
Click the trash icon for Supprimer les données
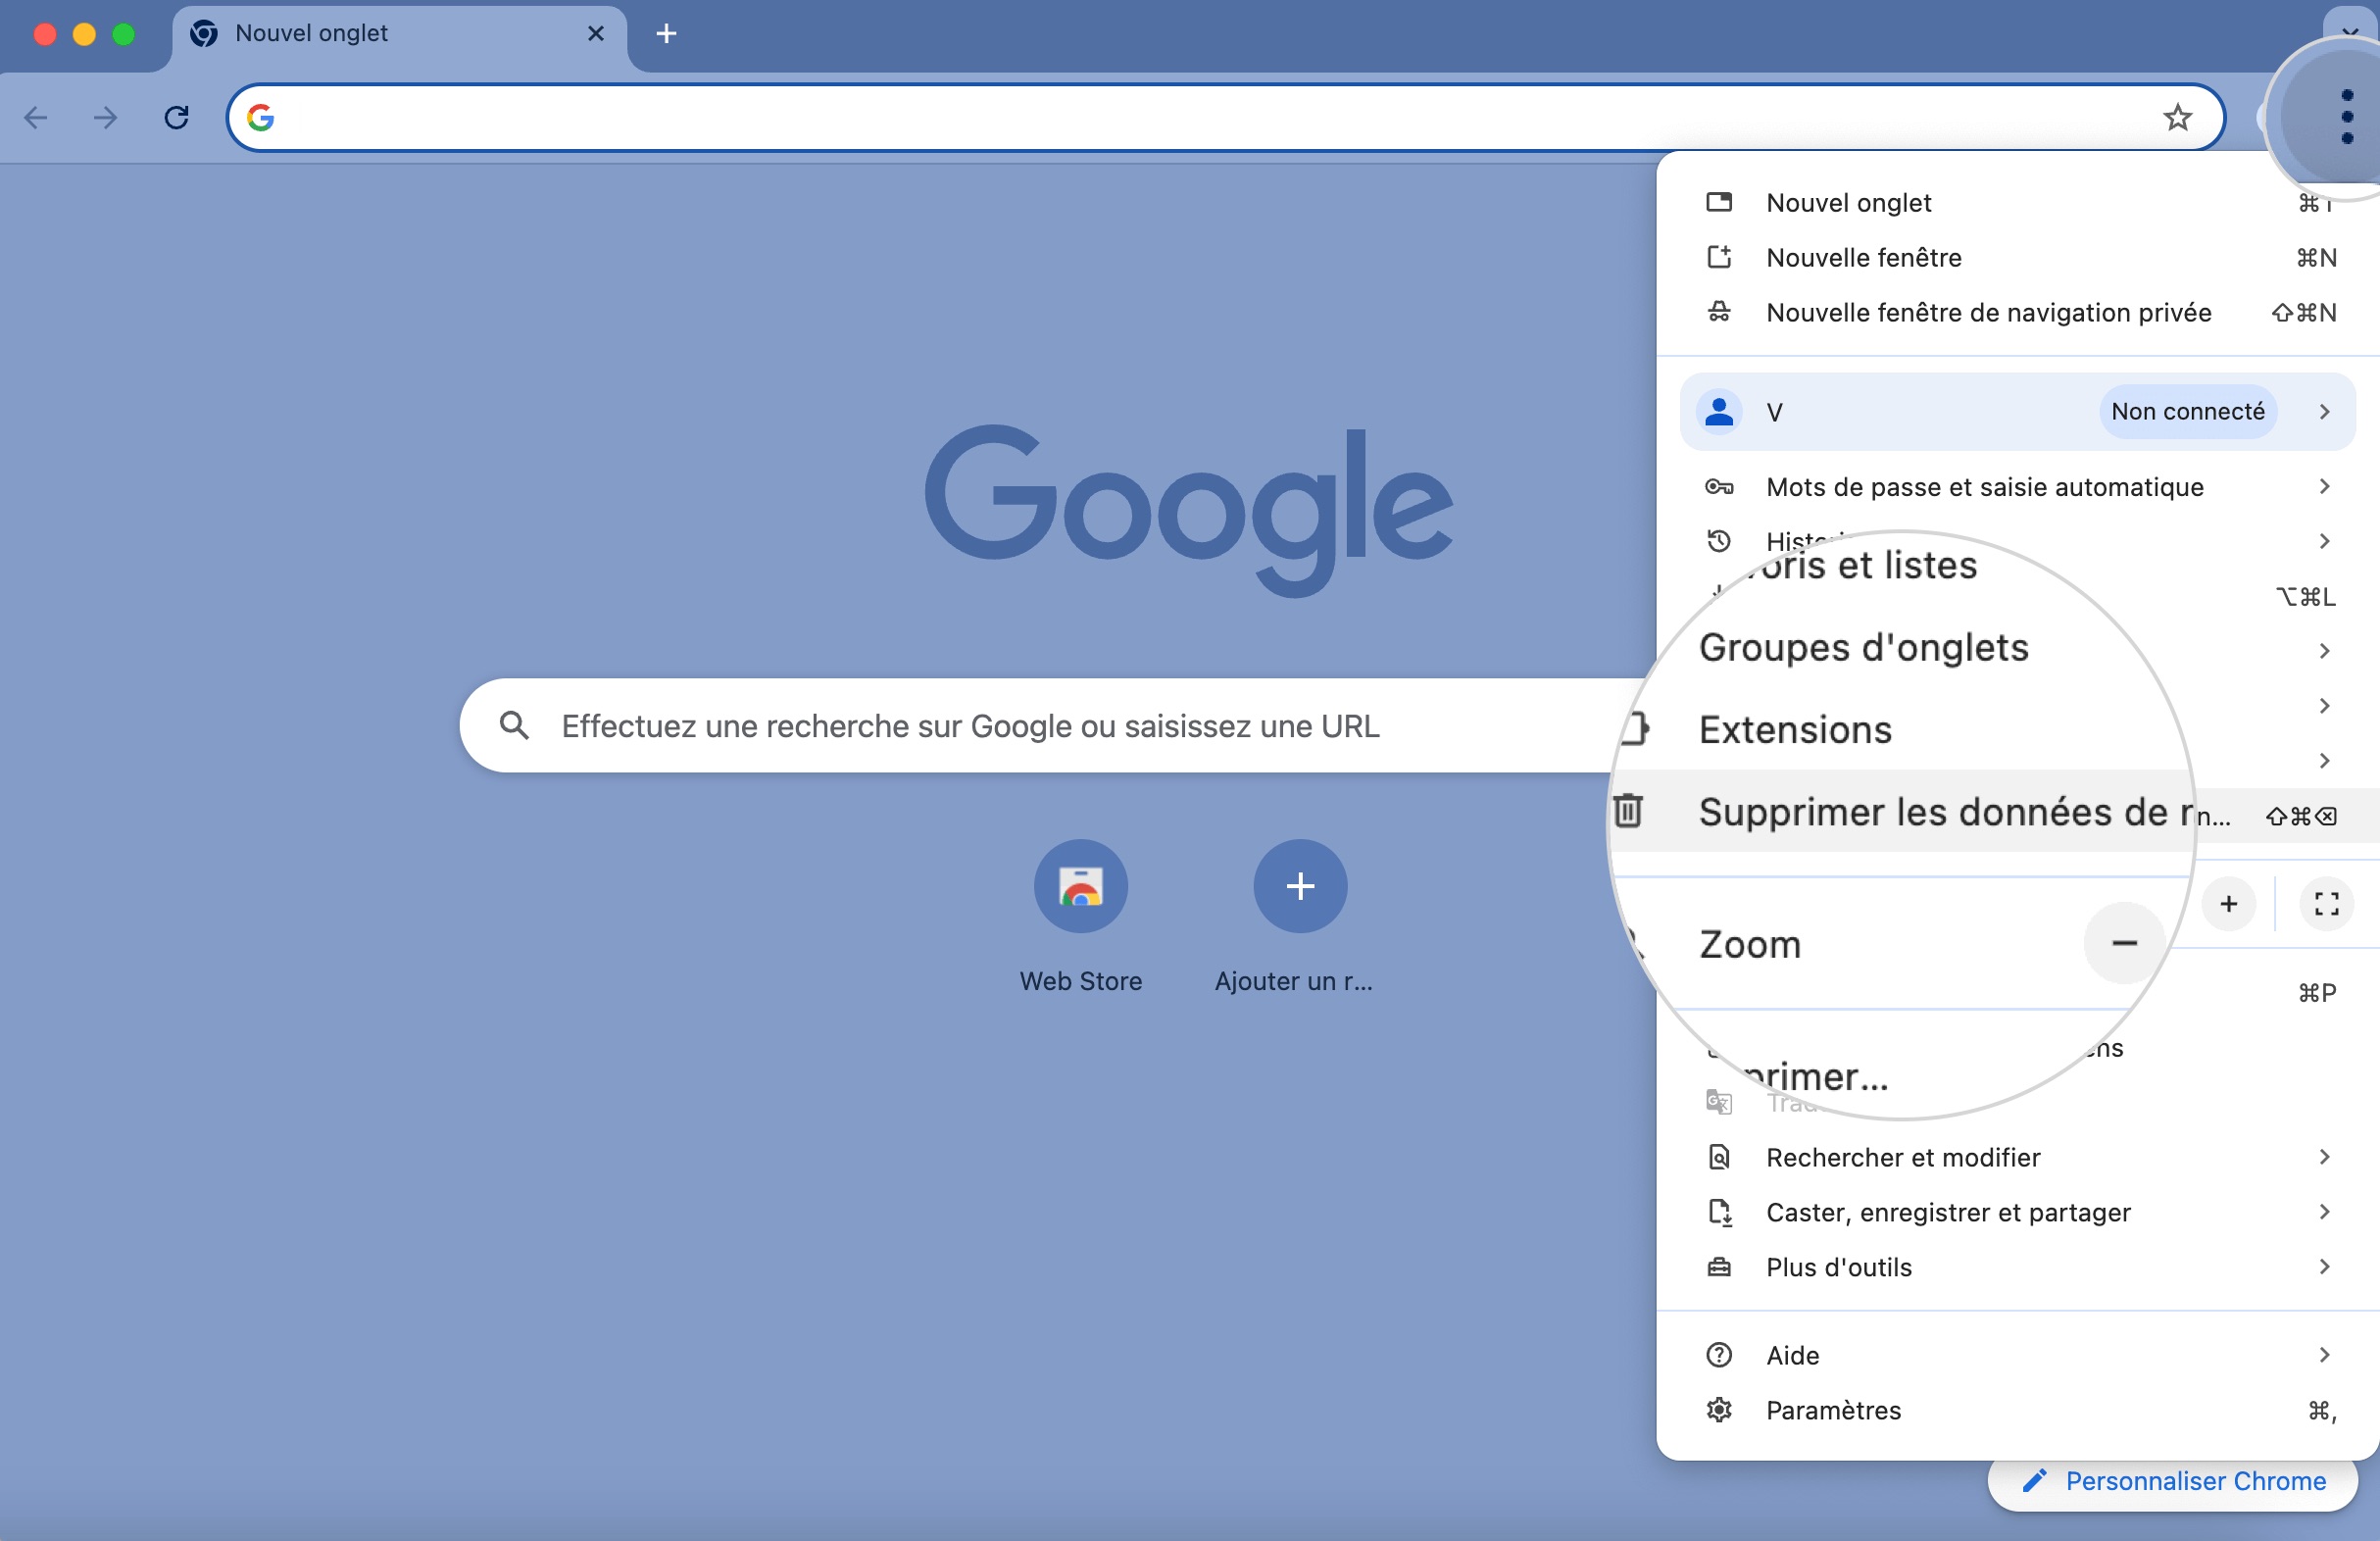click(x=1628, y=811)
